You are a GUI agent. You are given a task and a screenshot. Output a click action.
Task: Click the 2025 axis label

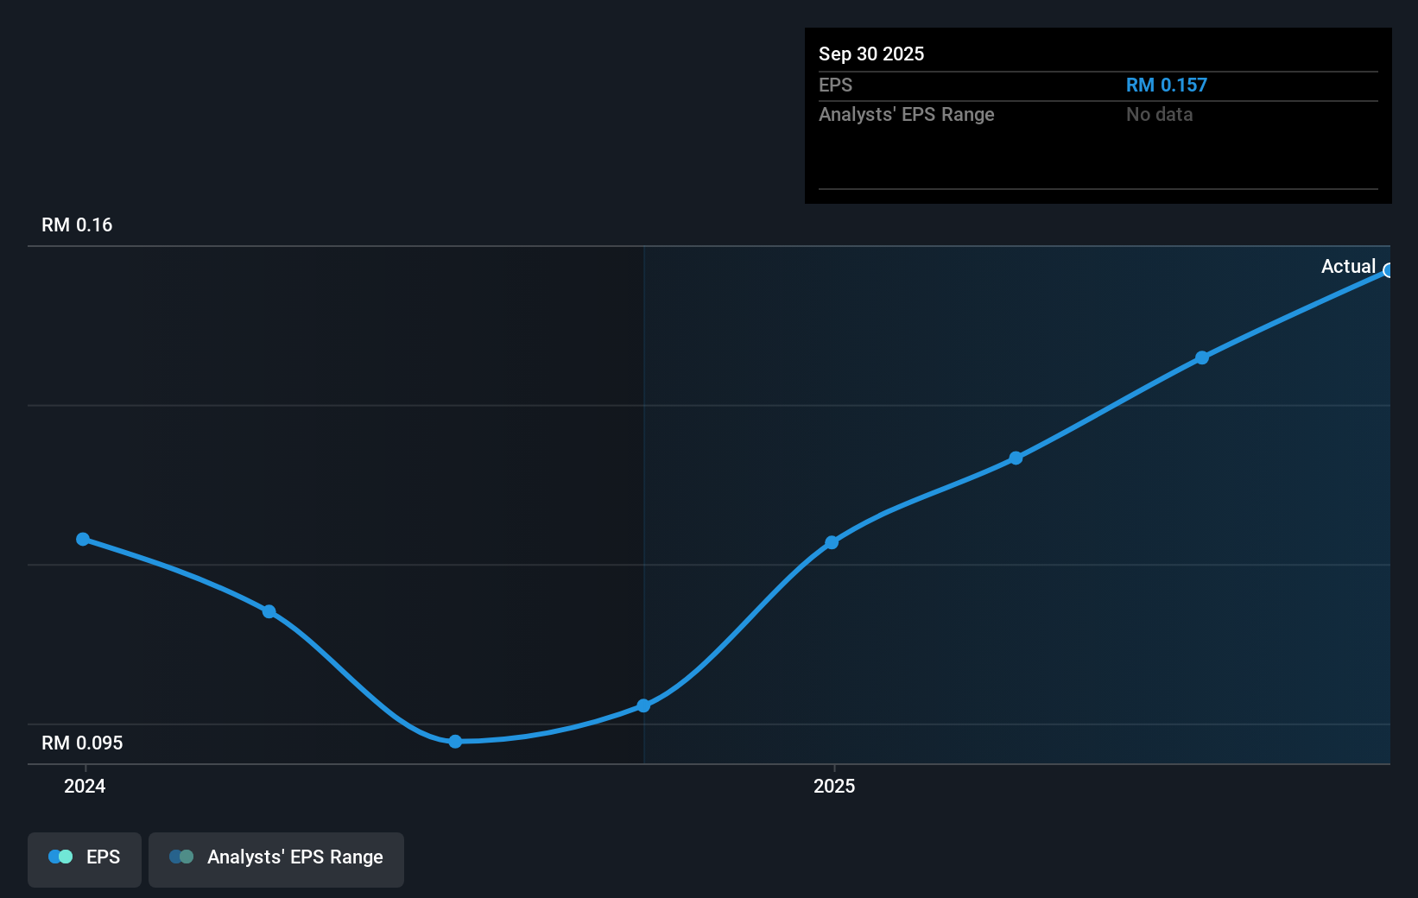click(x=833, y=786)
